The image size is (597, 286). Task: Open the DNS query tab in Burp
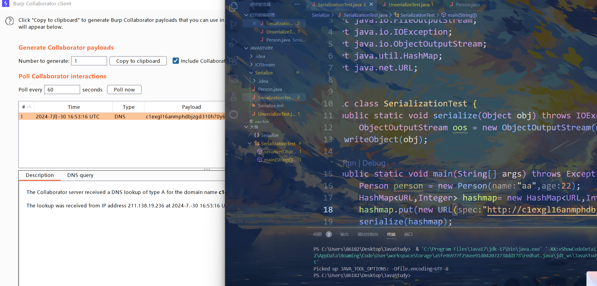tap(80, 175)
